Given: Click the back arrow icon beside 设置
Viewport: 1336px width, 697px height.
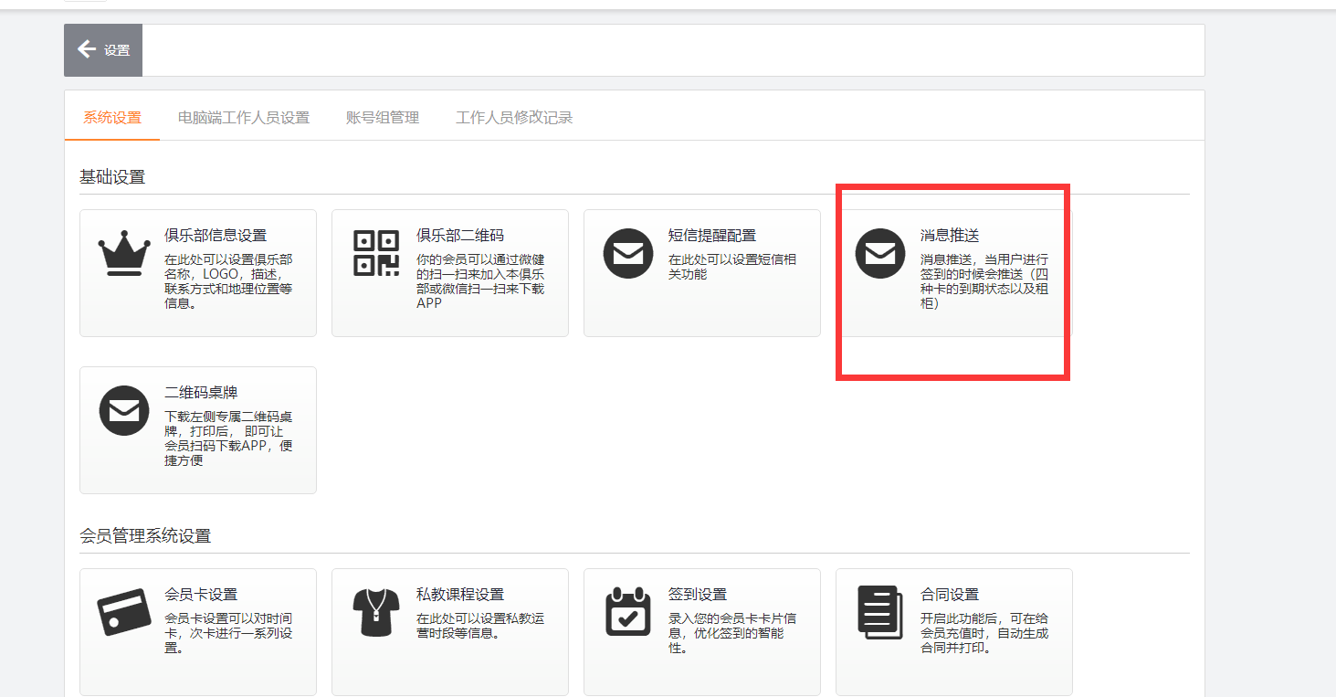Looking at the screenshot, I should coord(87,49).
